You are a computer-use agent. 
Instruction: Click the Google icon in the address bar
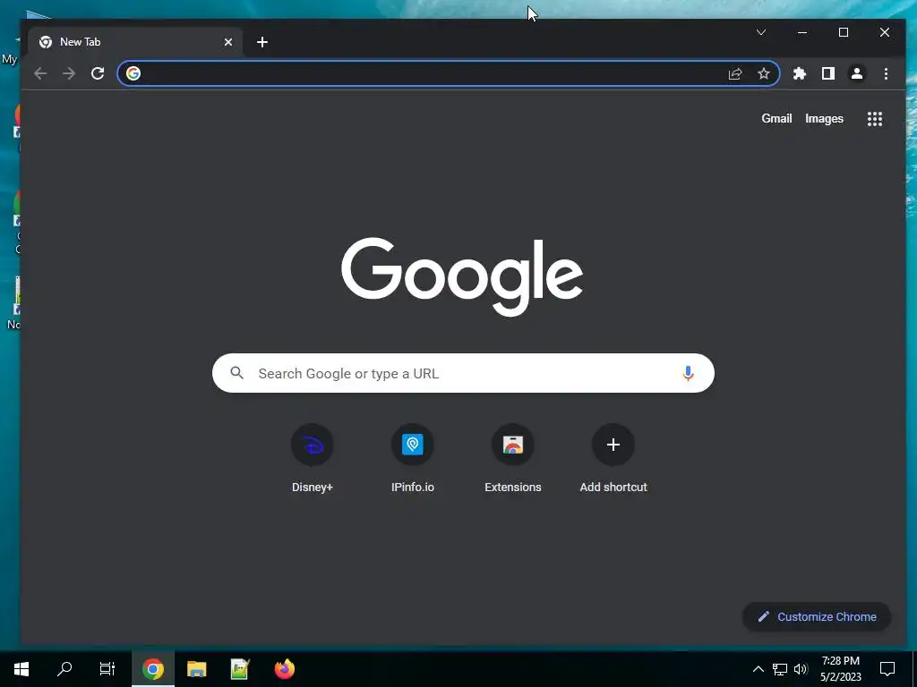click(133, 73)
